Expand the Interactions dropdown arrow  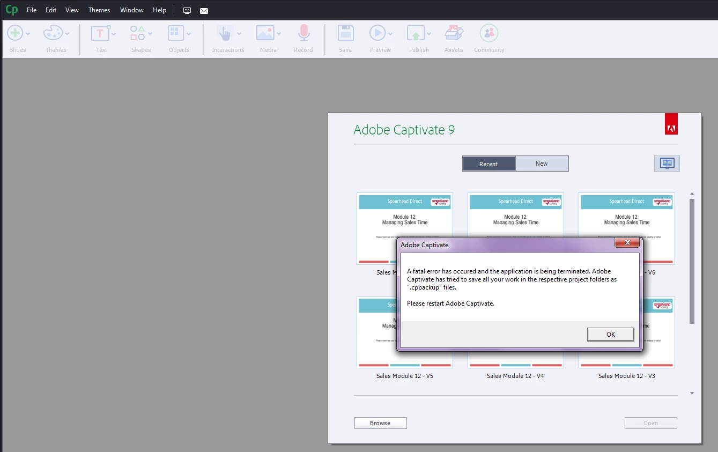(x=239, y=34)
